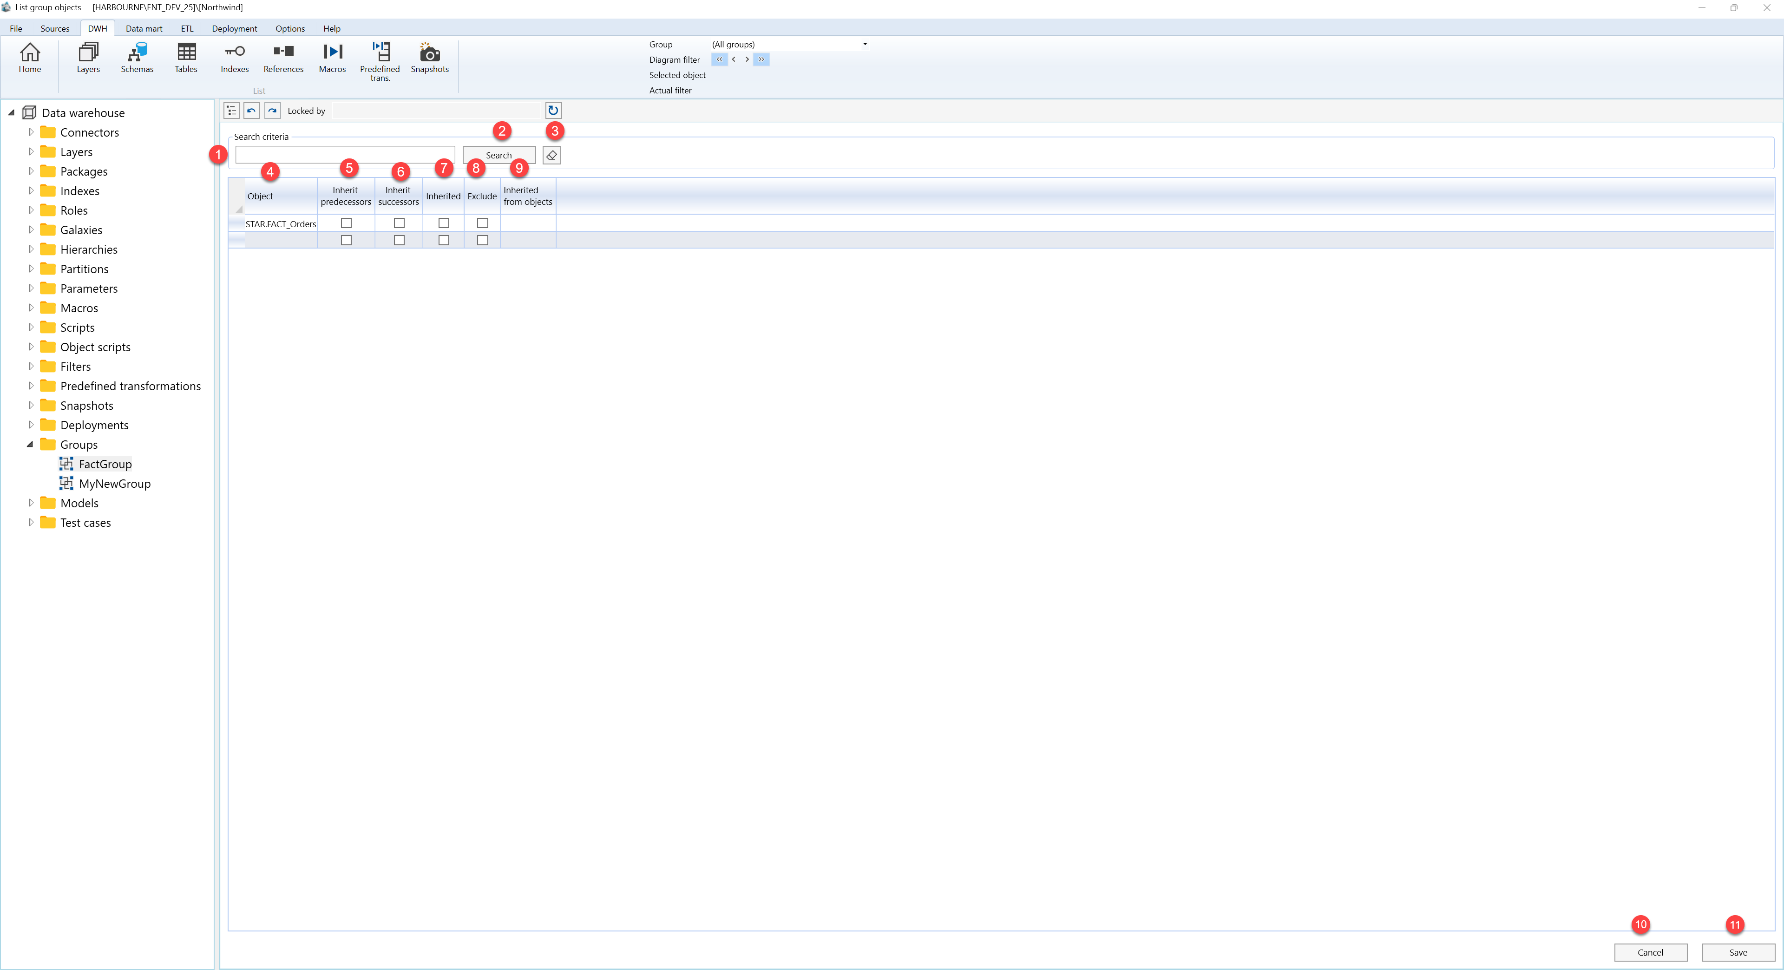This screenshot has height=970, width=1784.
Task: Jump to last diagram filter
Action: pos(761,59)
